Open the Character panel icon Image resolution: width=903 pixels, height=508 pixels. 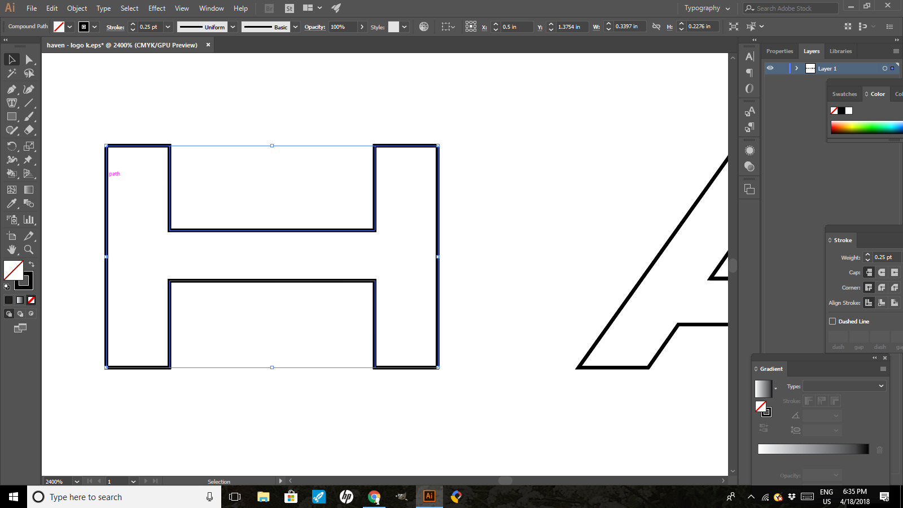tap(749, 56)
